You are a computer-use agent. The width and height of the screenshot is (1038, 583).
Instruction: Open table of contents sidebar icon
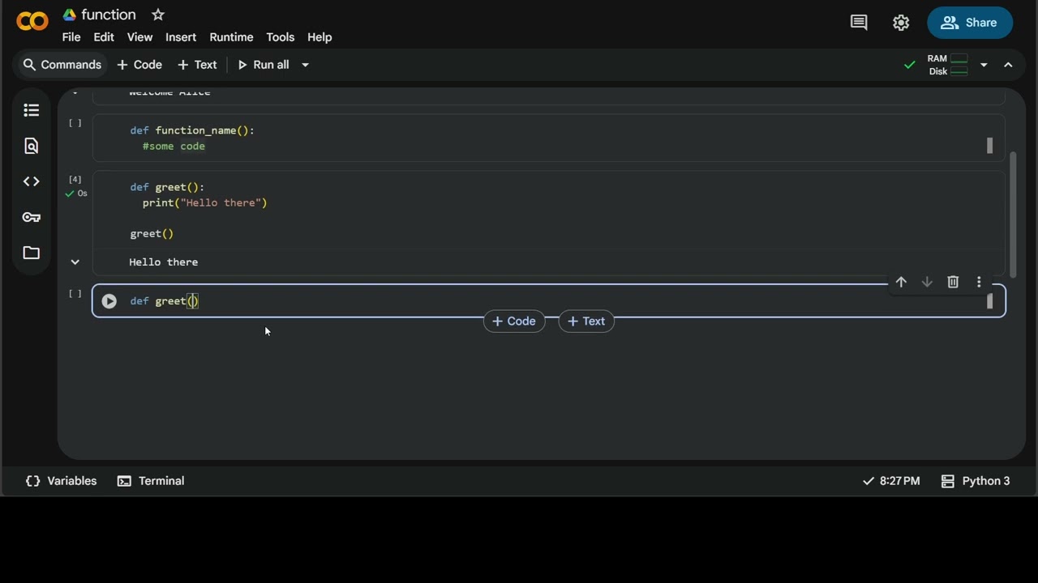tap(32, 110)
